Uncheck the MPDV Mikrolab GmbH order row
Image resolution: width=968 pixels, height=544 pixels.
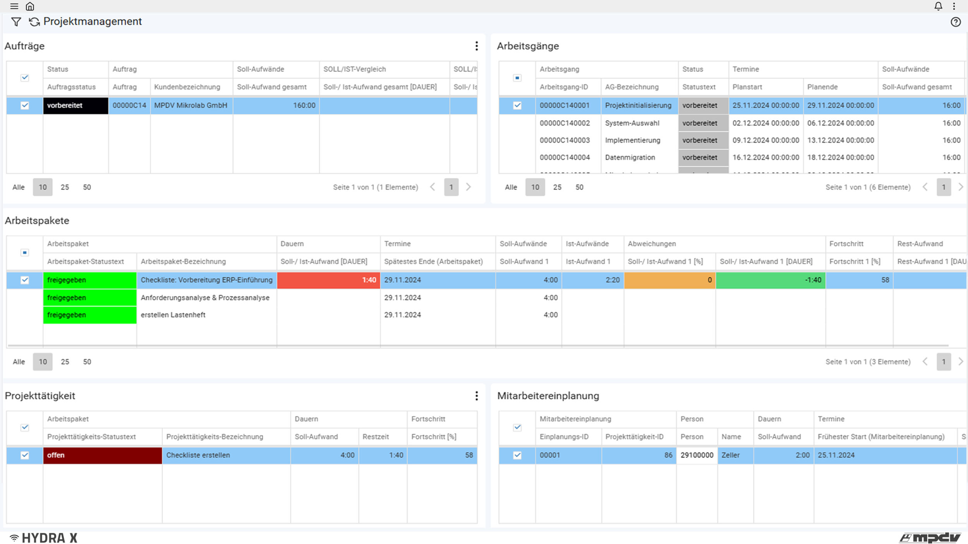pos(25,105)
